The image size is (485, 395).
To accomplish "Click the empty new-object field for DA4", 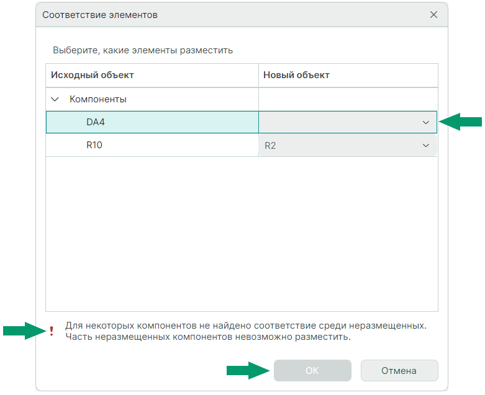I will pos(338,122).
